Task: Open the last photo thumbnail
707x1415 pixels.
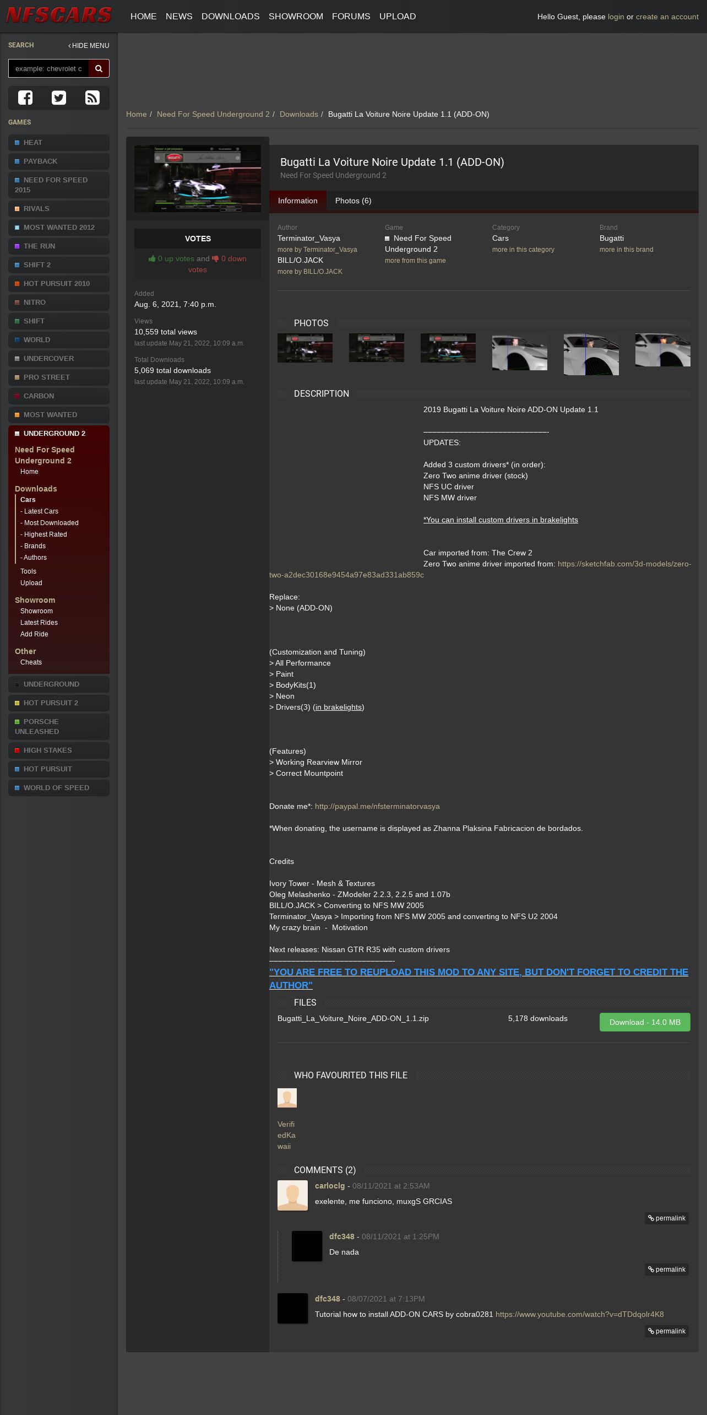Action: pos(663,350)
